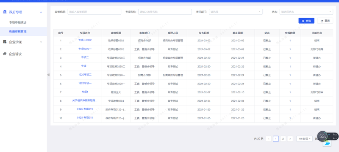Open the 专项二 link in row 3

[85, 57]
